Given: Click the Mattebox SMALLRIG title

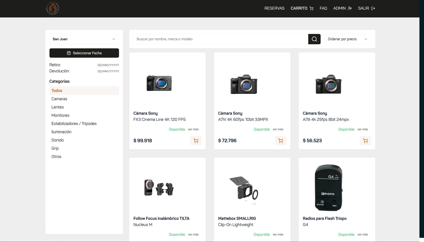Looking at the screenshot, I should pyautogui.click(x=237, y=218).
